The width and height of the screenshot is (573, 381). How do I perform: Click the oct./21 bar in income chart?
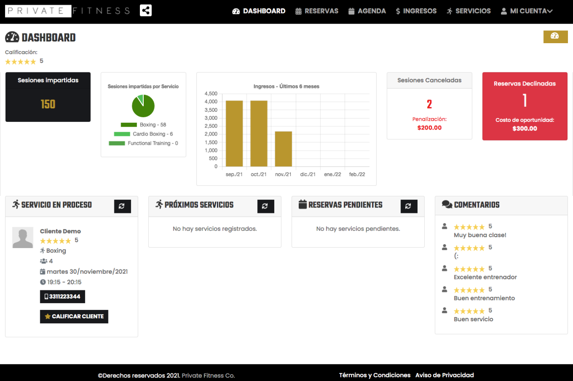(x=259, y=133)
